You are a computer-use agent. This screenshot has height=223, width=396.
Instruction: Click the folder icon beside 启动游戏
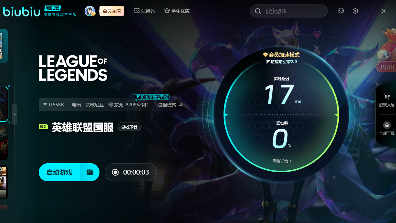90,172
